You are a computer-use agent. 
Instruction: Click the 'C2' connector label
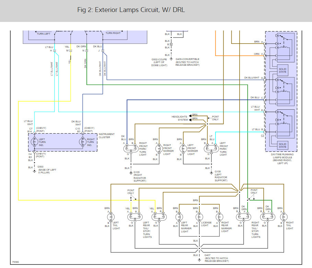pos(263,135)
